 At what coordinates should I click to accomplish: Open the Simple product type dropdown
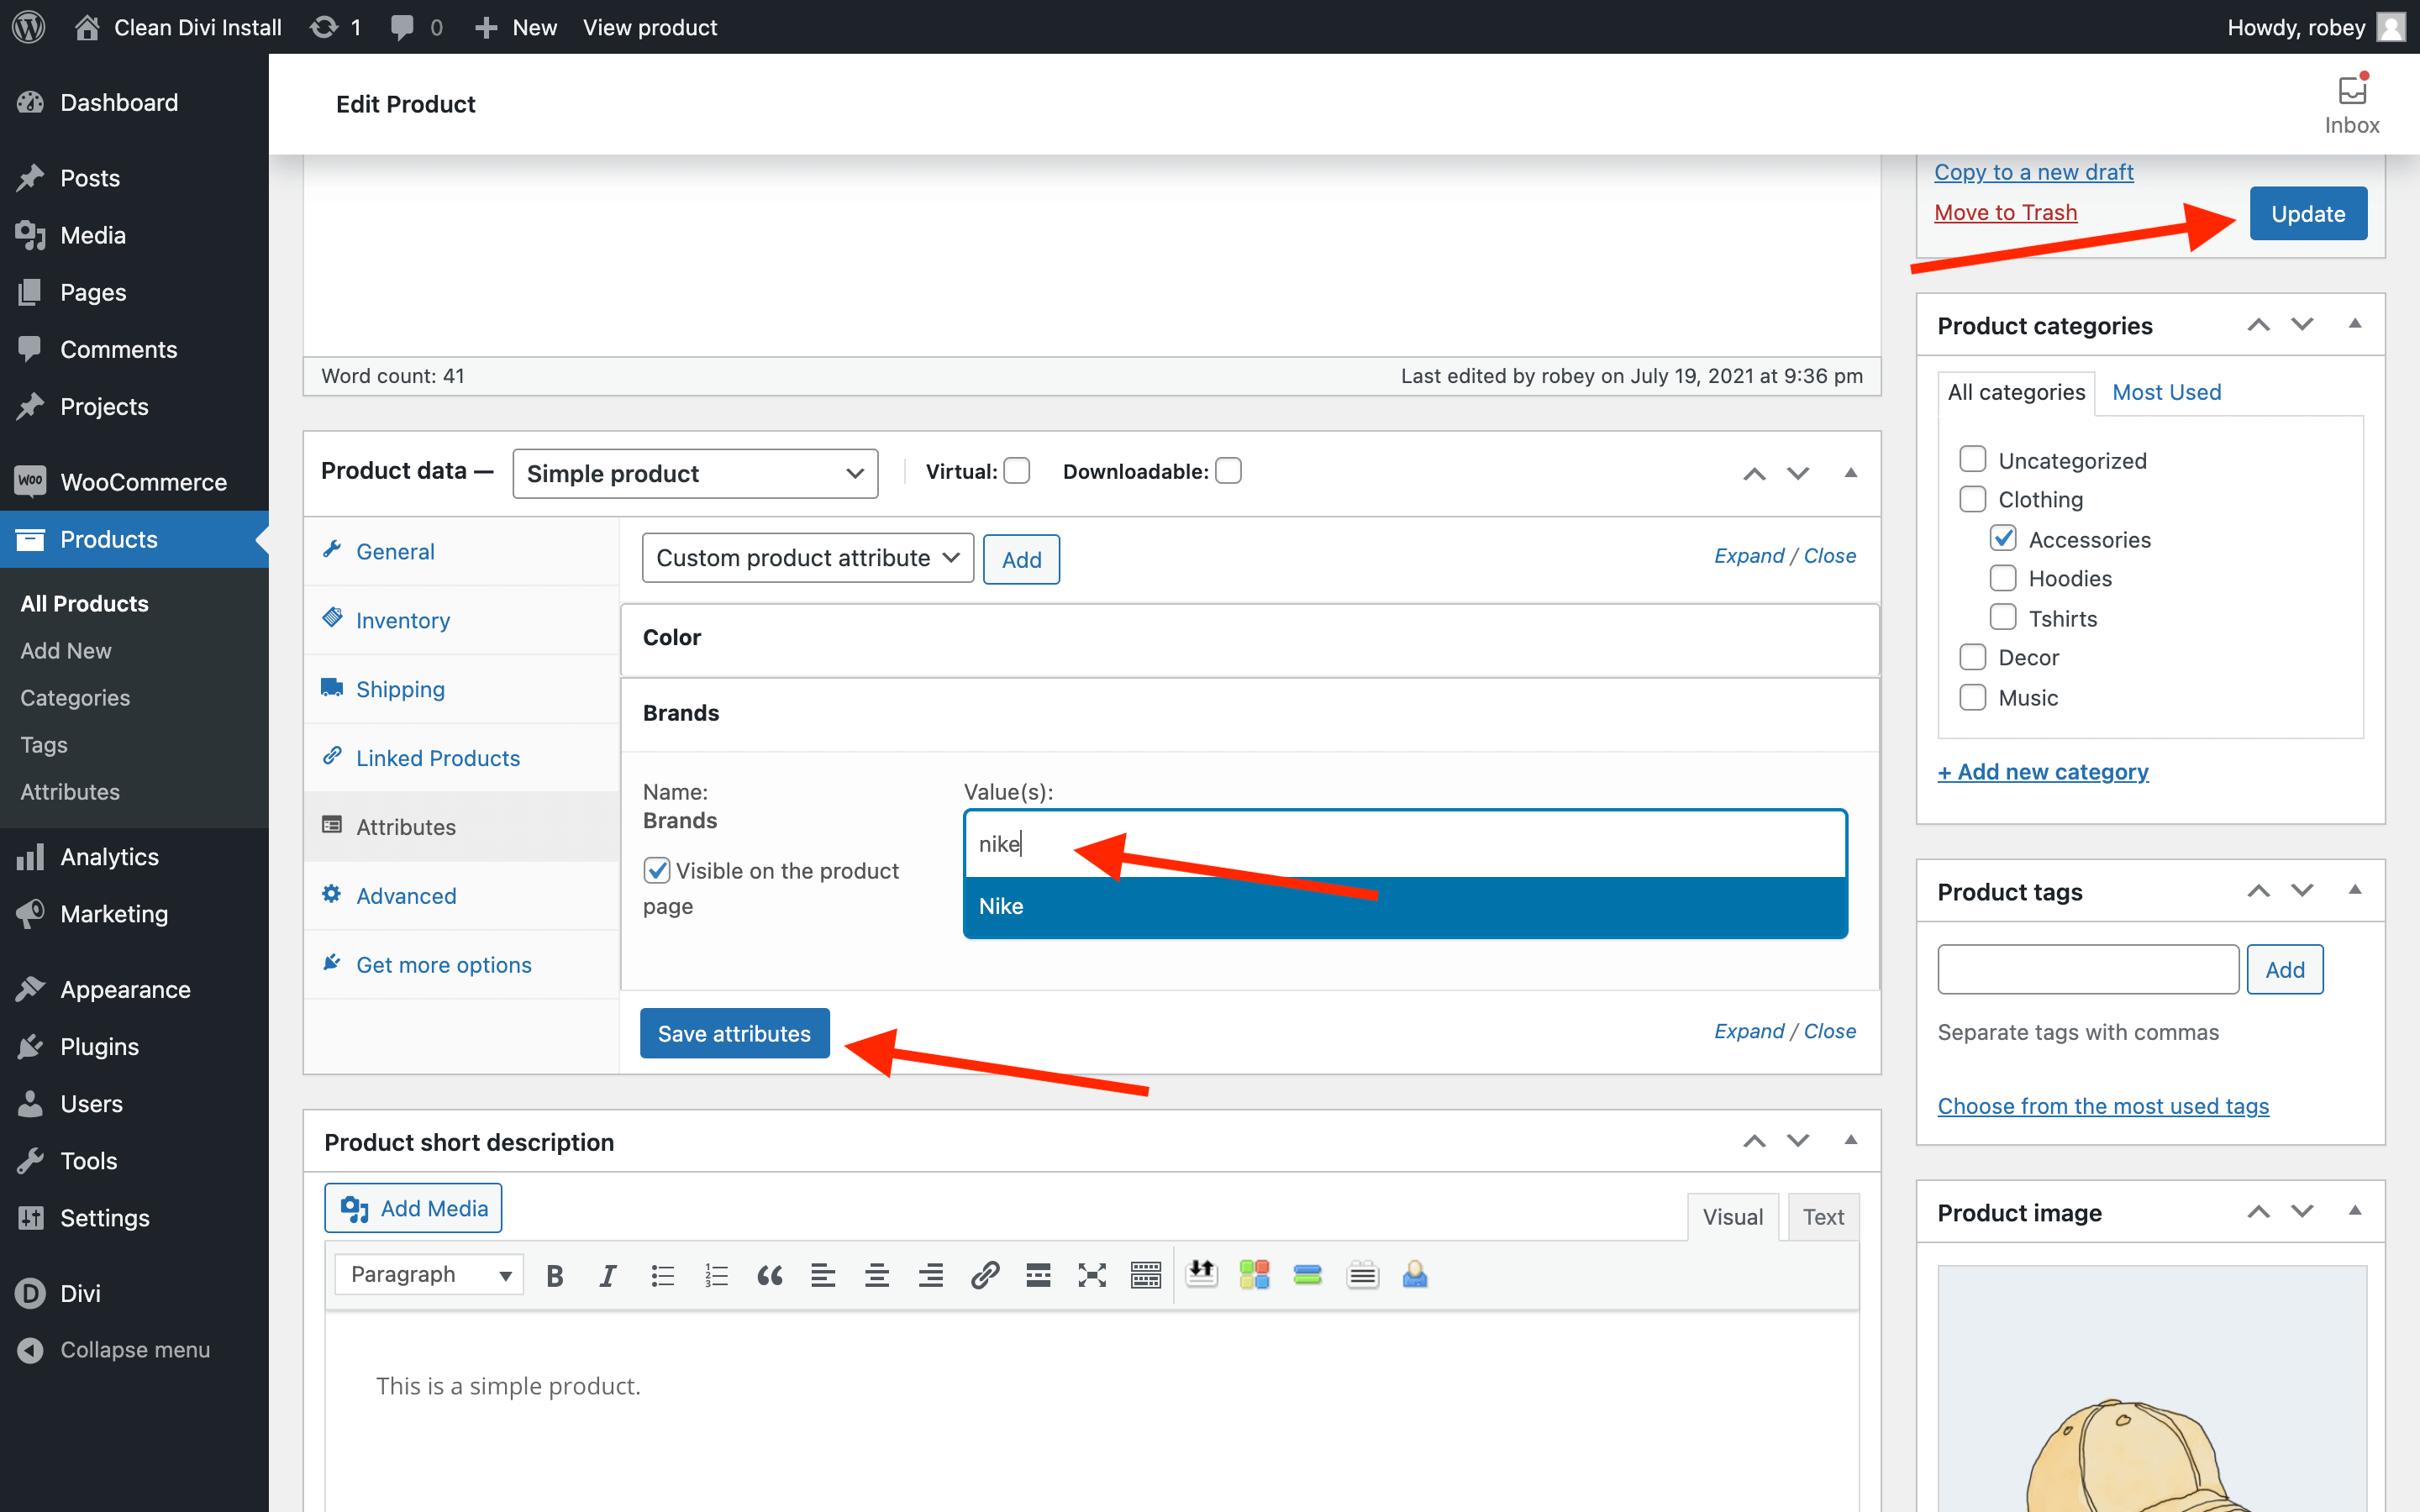point(695,473)
